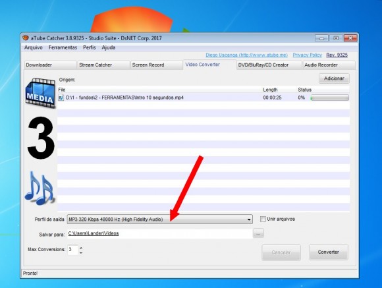This screenshot has height=288, width=382.
Task: Click the file conversion progress bar
Action: [x=329, y=98]
